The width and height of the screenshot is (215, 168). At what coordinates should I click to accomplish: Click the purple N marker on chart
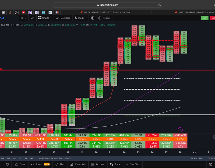180,130
